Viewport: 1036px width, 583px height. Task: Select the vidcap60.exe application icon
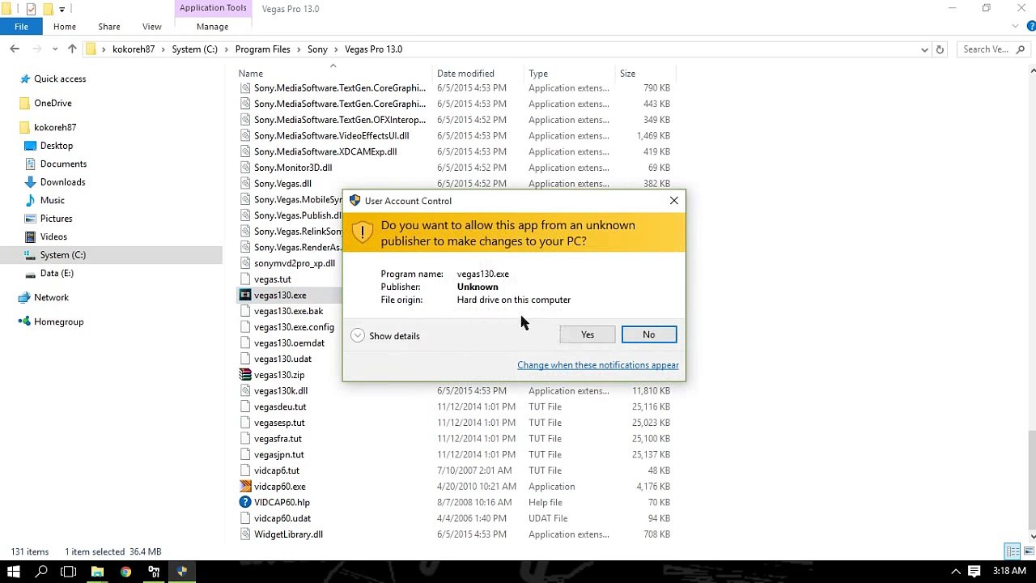coord(245,487)
